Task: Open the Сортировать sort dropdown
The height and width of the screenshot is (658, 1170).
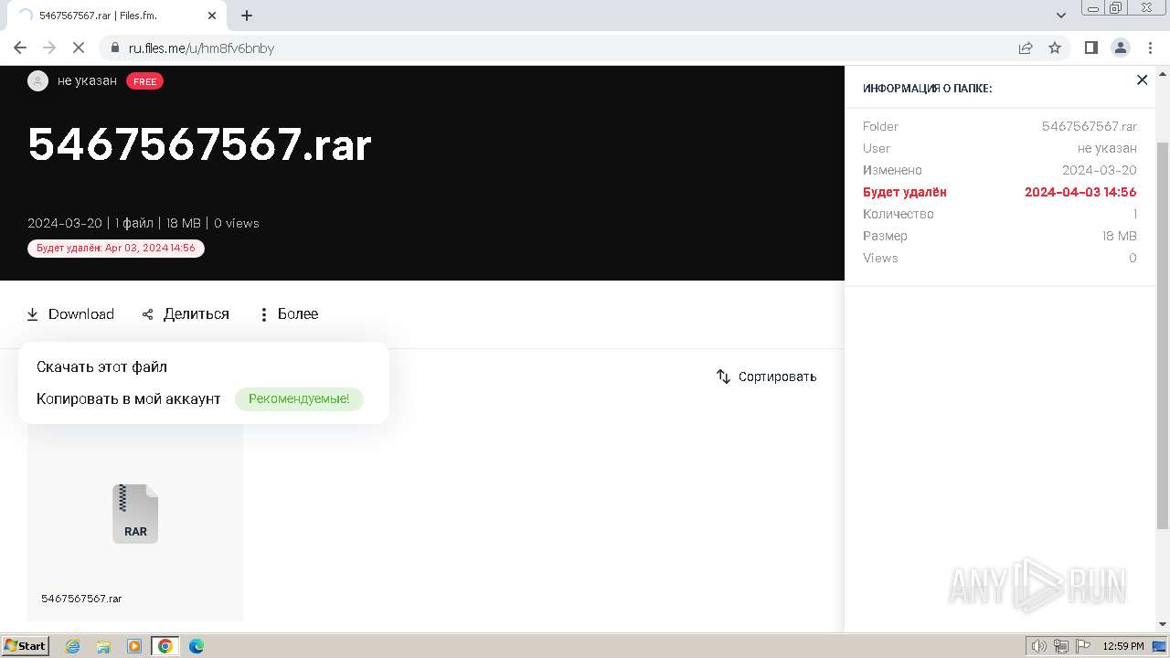Action: click(766, 377)
